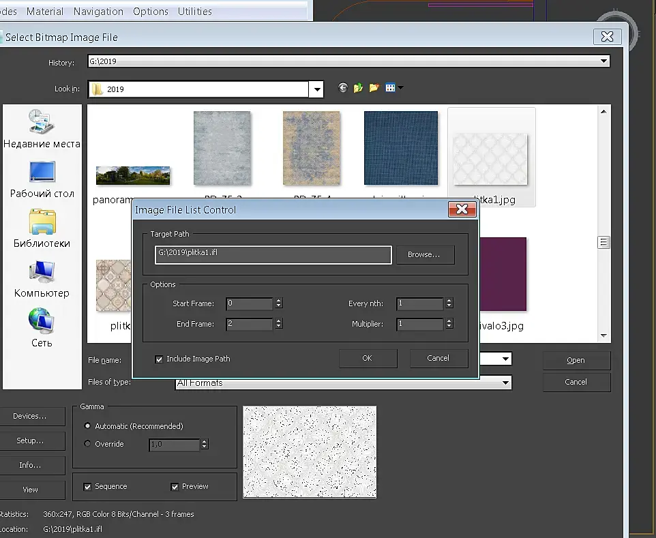656x538 pixels.
Task: Click the bitmap preview image
Action: (x=310, y=452)
